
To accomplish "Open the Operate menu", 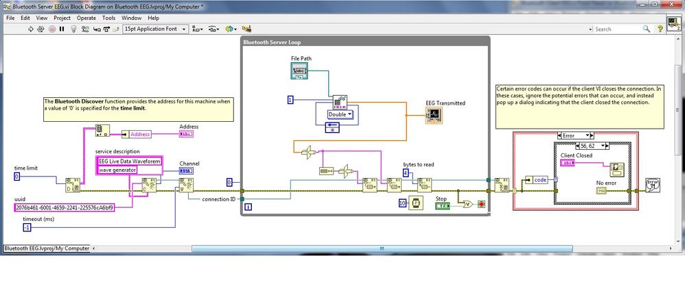I will tap(86, 18).
